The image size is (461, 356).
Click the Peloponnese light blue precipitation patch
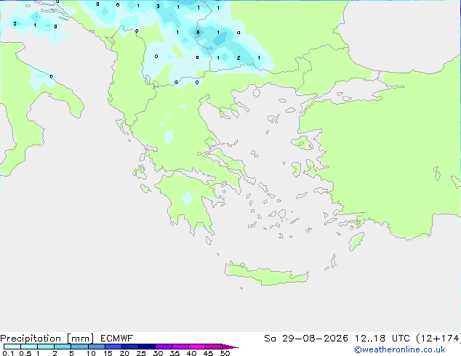click(x=188, y=198)
